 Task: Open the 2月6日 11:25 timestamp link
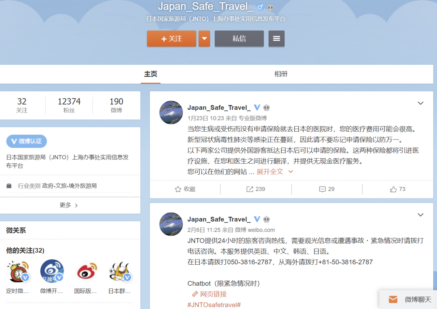[204, 230]
